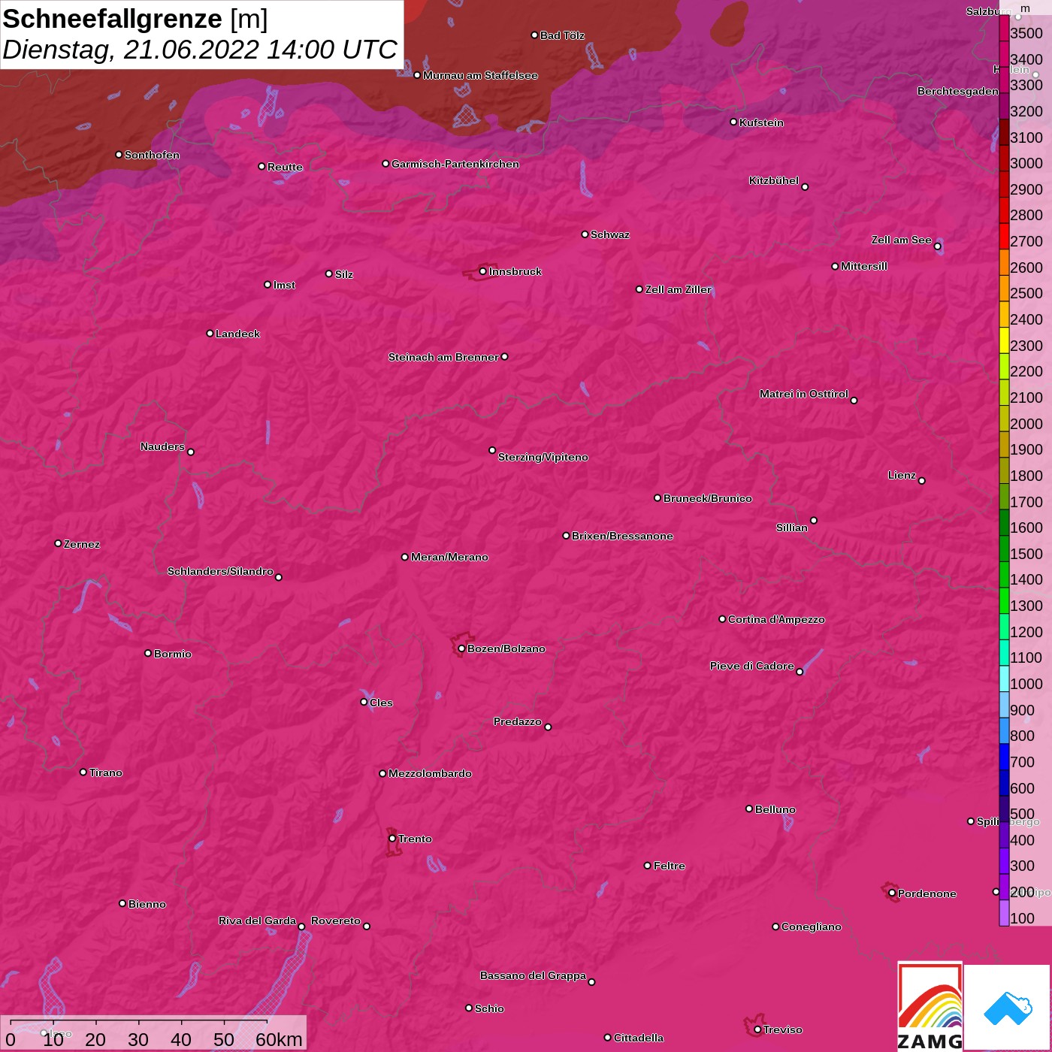This screenshot has height=1052, width=1052.
Task: Choose the Riva del Garda label
Action: [257, 920]
